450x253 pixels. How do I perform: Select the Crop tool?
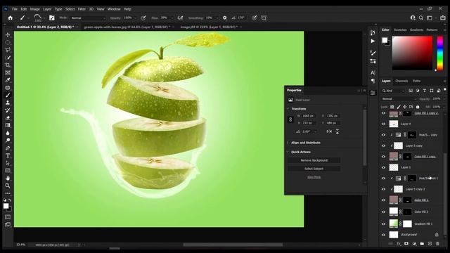coord(8,65)
